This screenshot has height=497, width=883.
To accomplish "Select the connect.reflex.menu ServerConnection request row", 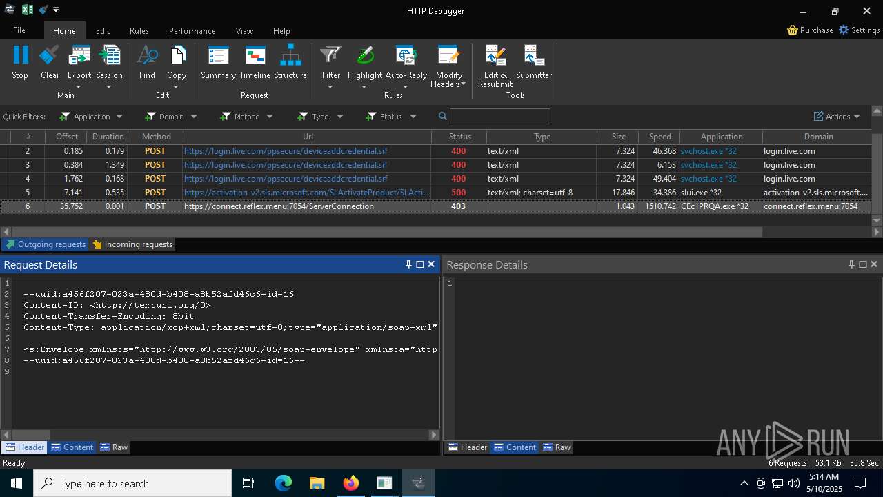I will coord(436,206).
